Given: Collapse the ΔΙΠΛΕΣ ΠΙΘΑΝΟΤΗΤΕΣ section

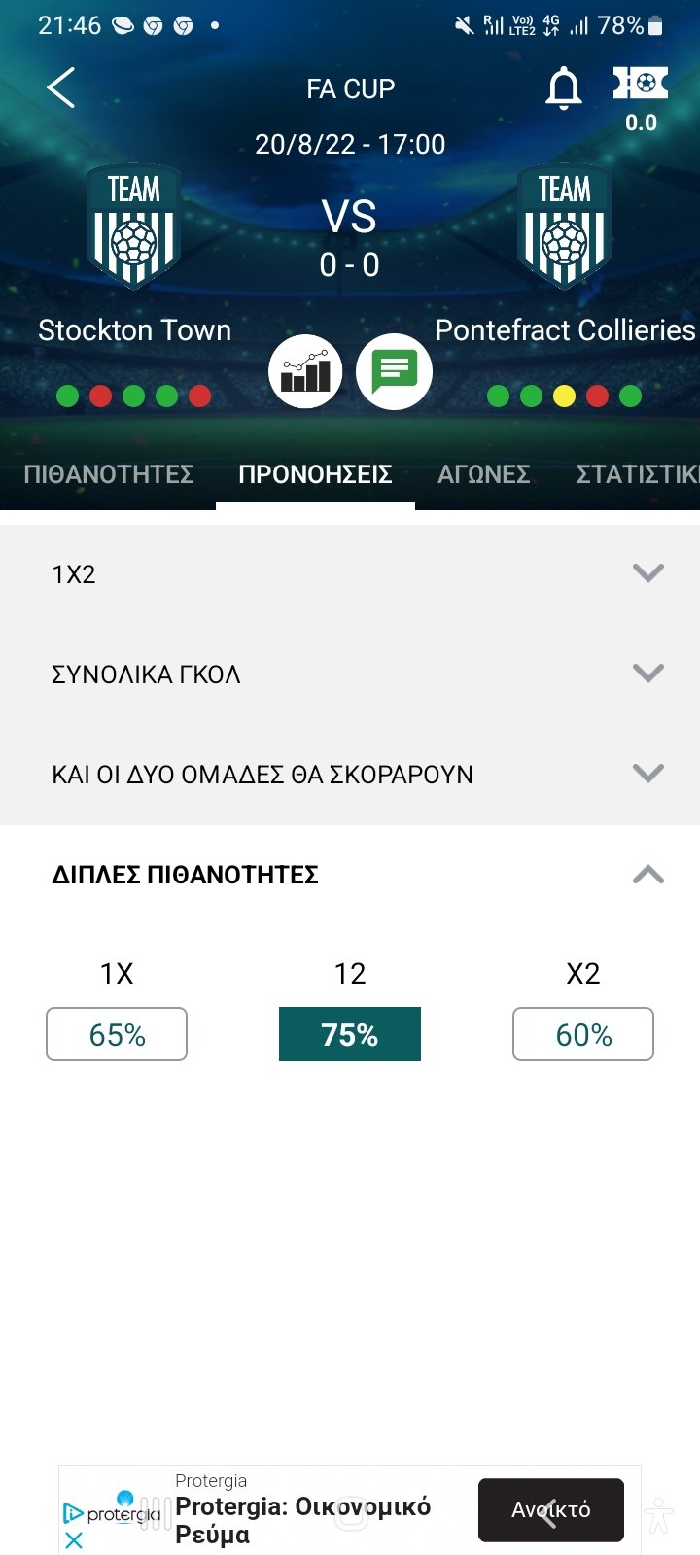Looking at the screenshot, I should (x=647, y=875).
